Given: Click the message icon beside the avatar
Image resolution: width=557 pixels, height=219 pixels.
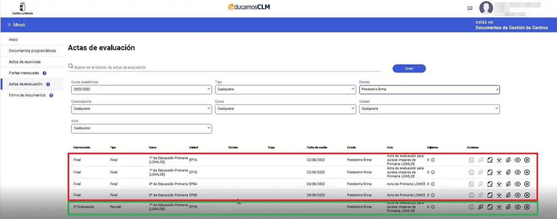Looking at the screenshot, I should [x=470, y=8].
